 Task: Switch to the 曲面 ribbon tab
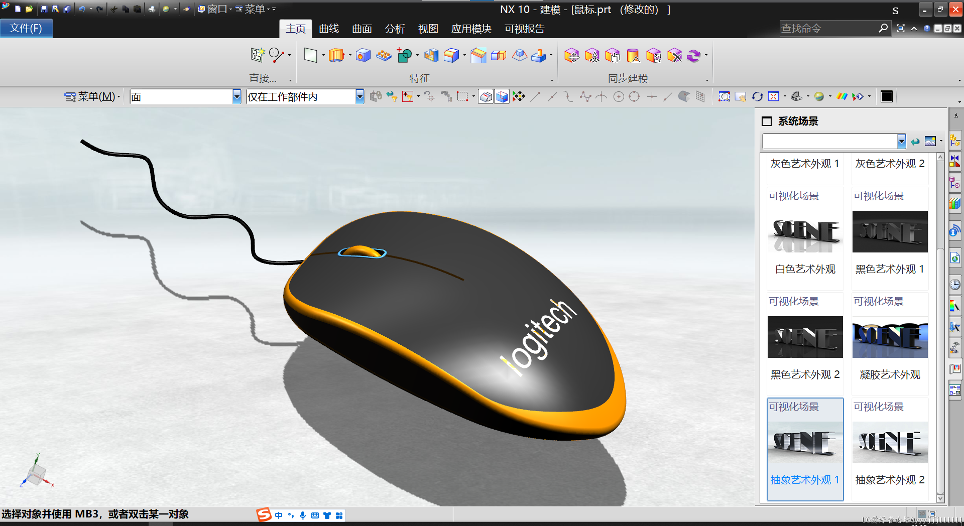[x=362, y=29]
